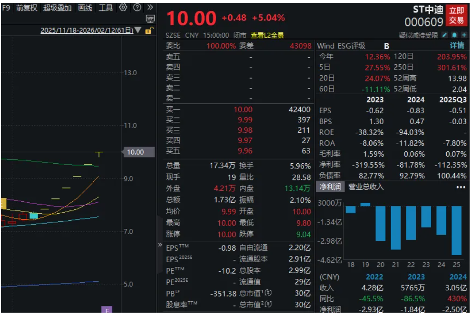472x316 pixels.
Task: Add stock to watchlist with plus icon
Action: coord(464,35)
